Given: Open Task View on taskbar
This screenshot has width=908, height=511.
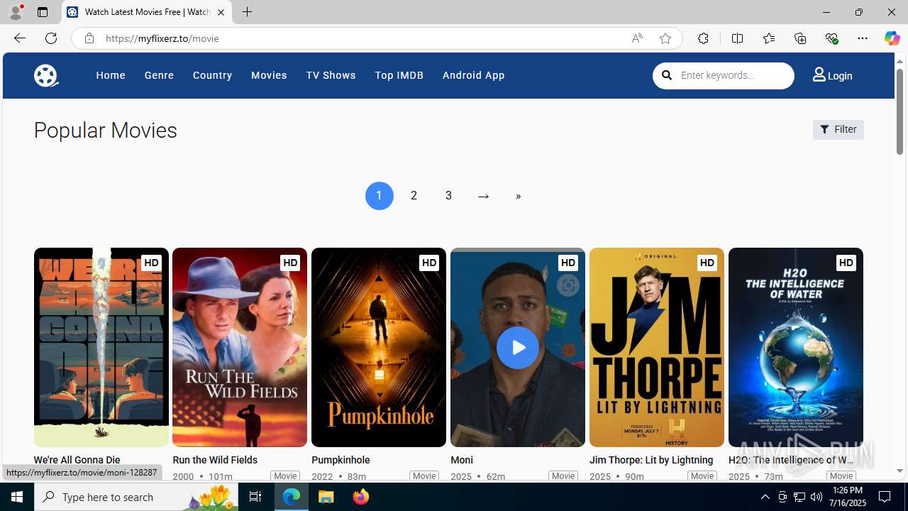Looking at the screenshot, I should coord(255,497).
